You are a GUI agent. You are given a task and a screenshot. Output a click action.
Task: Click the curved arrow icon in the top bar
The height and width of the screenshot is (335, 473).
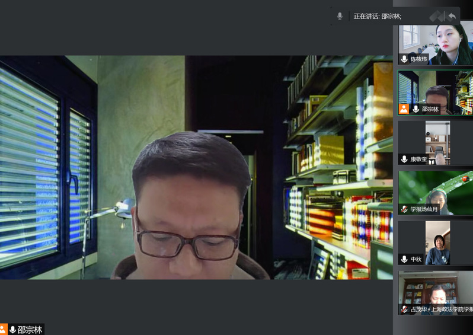(x=452, y=16)
